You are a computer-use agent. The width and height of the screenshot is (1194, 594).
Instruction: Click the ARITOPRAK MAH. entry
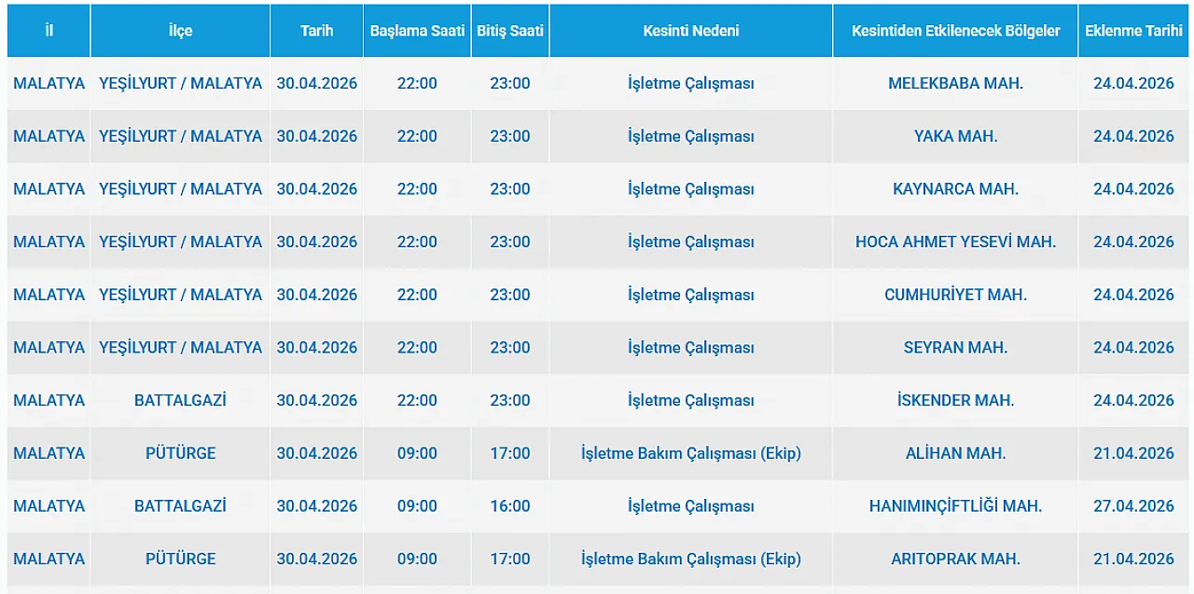(x=955, y=559)
